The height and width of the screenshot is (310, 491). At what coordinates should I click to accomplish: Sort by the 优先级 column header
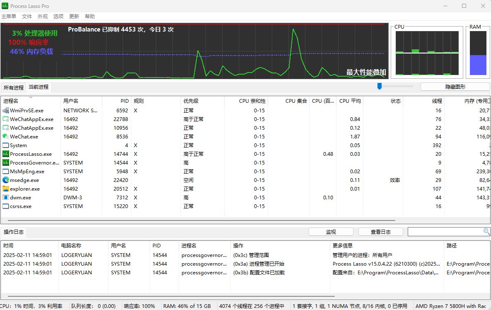pyautogui.click(x=203, y=101)
